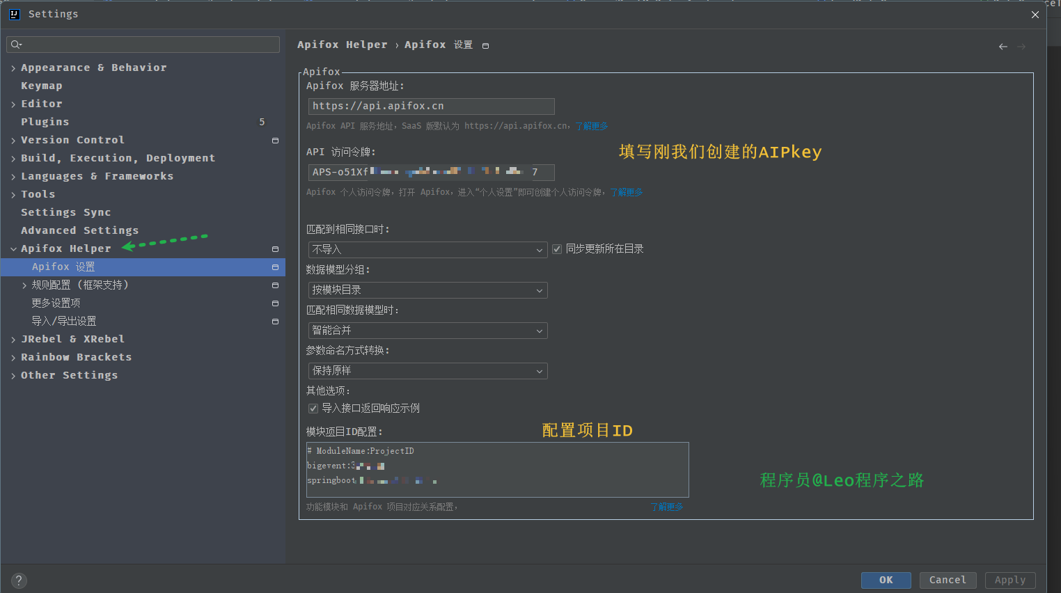Click the project icon on selected Apifox 设置 row
Viewport: 1061px width, 593px height.
coord(275,267)
